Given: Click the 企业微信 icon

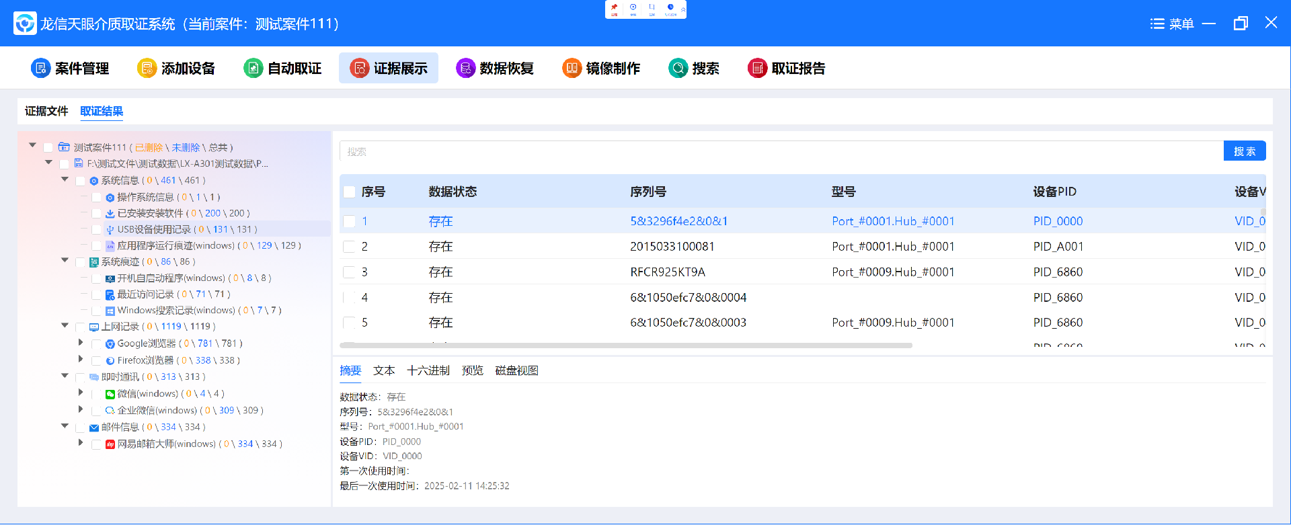Looking at the screenshot, I should coord(110,410).
